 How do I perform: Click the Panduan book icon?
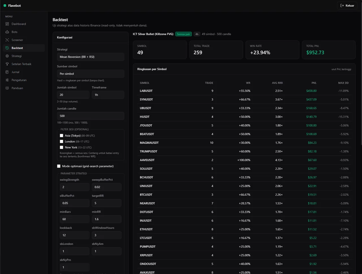(x=7, y=88)
